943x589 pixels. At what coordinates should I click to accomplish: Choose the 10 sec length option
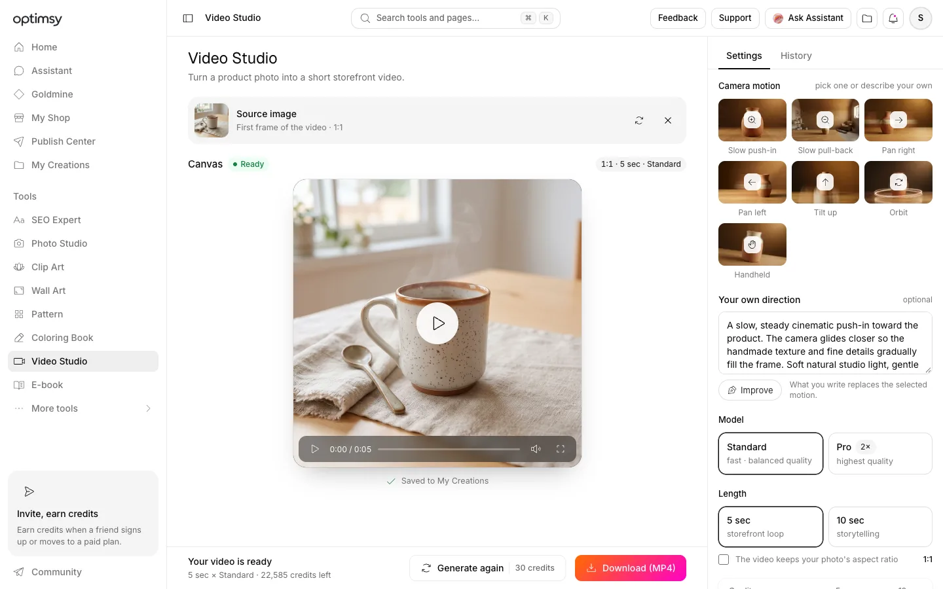880,527
